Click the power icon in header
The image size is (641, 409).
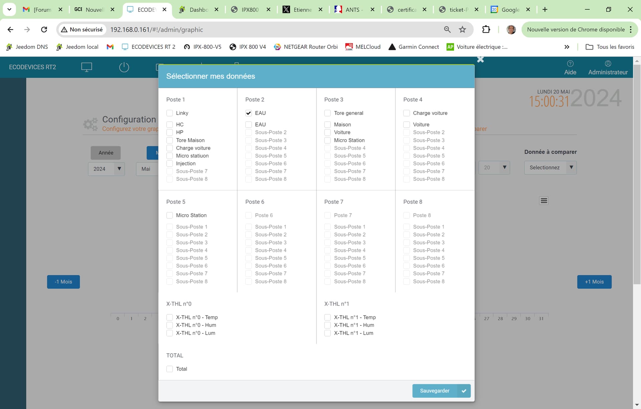pyautogui.click(x=124, y=67)
